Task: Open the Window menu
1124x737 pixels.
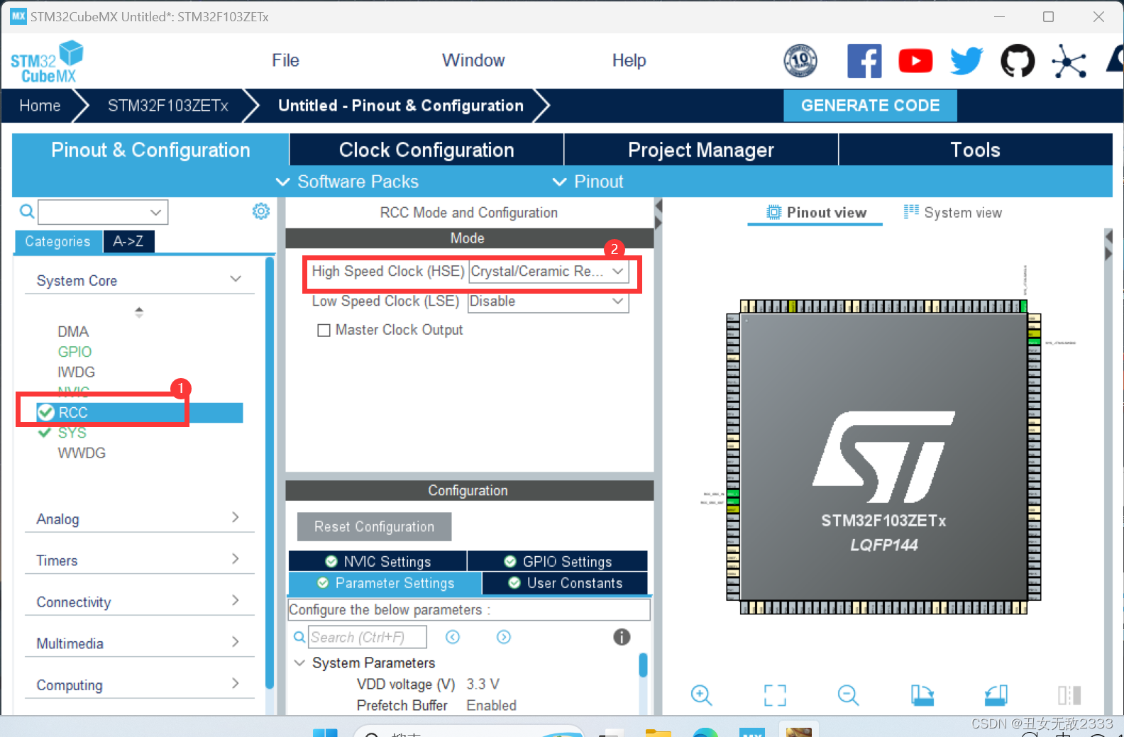Action: pyautogui.click(x=473, y=60)
